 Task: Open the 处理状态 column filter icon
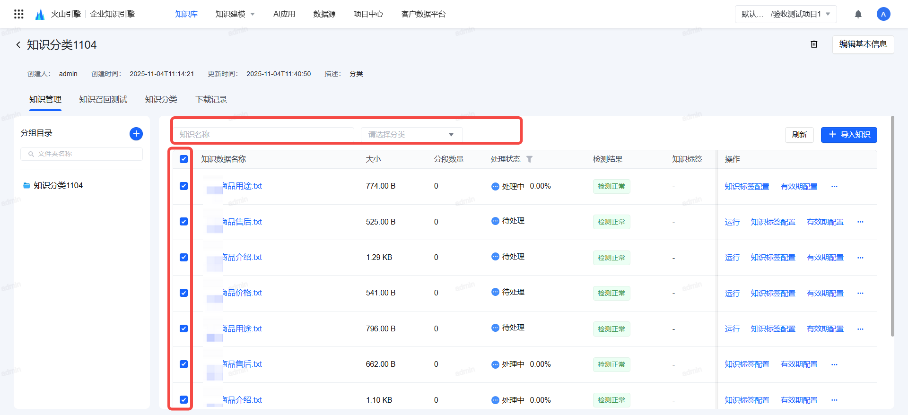click(x=530, y=159)
